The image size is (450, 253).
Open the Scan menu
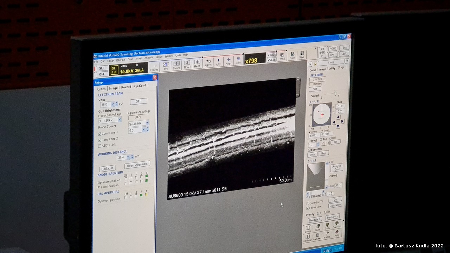(x=130, y=59)
